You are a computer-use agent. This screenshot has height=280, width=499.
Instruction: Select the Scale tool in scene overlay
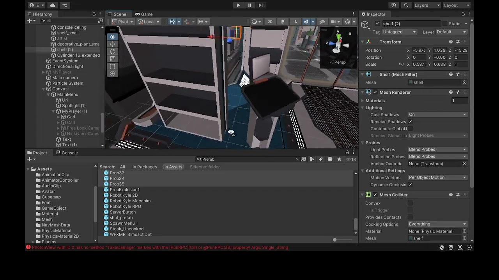(x=113, y=59)
